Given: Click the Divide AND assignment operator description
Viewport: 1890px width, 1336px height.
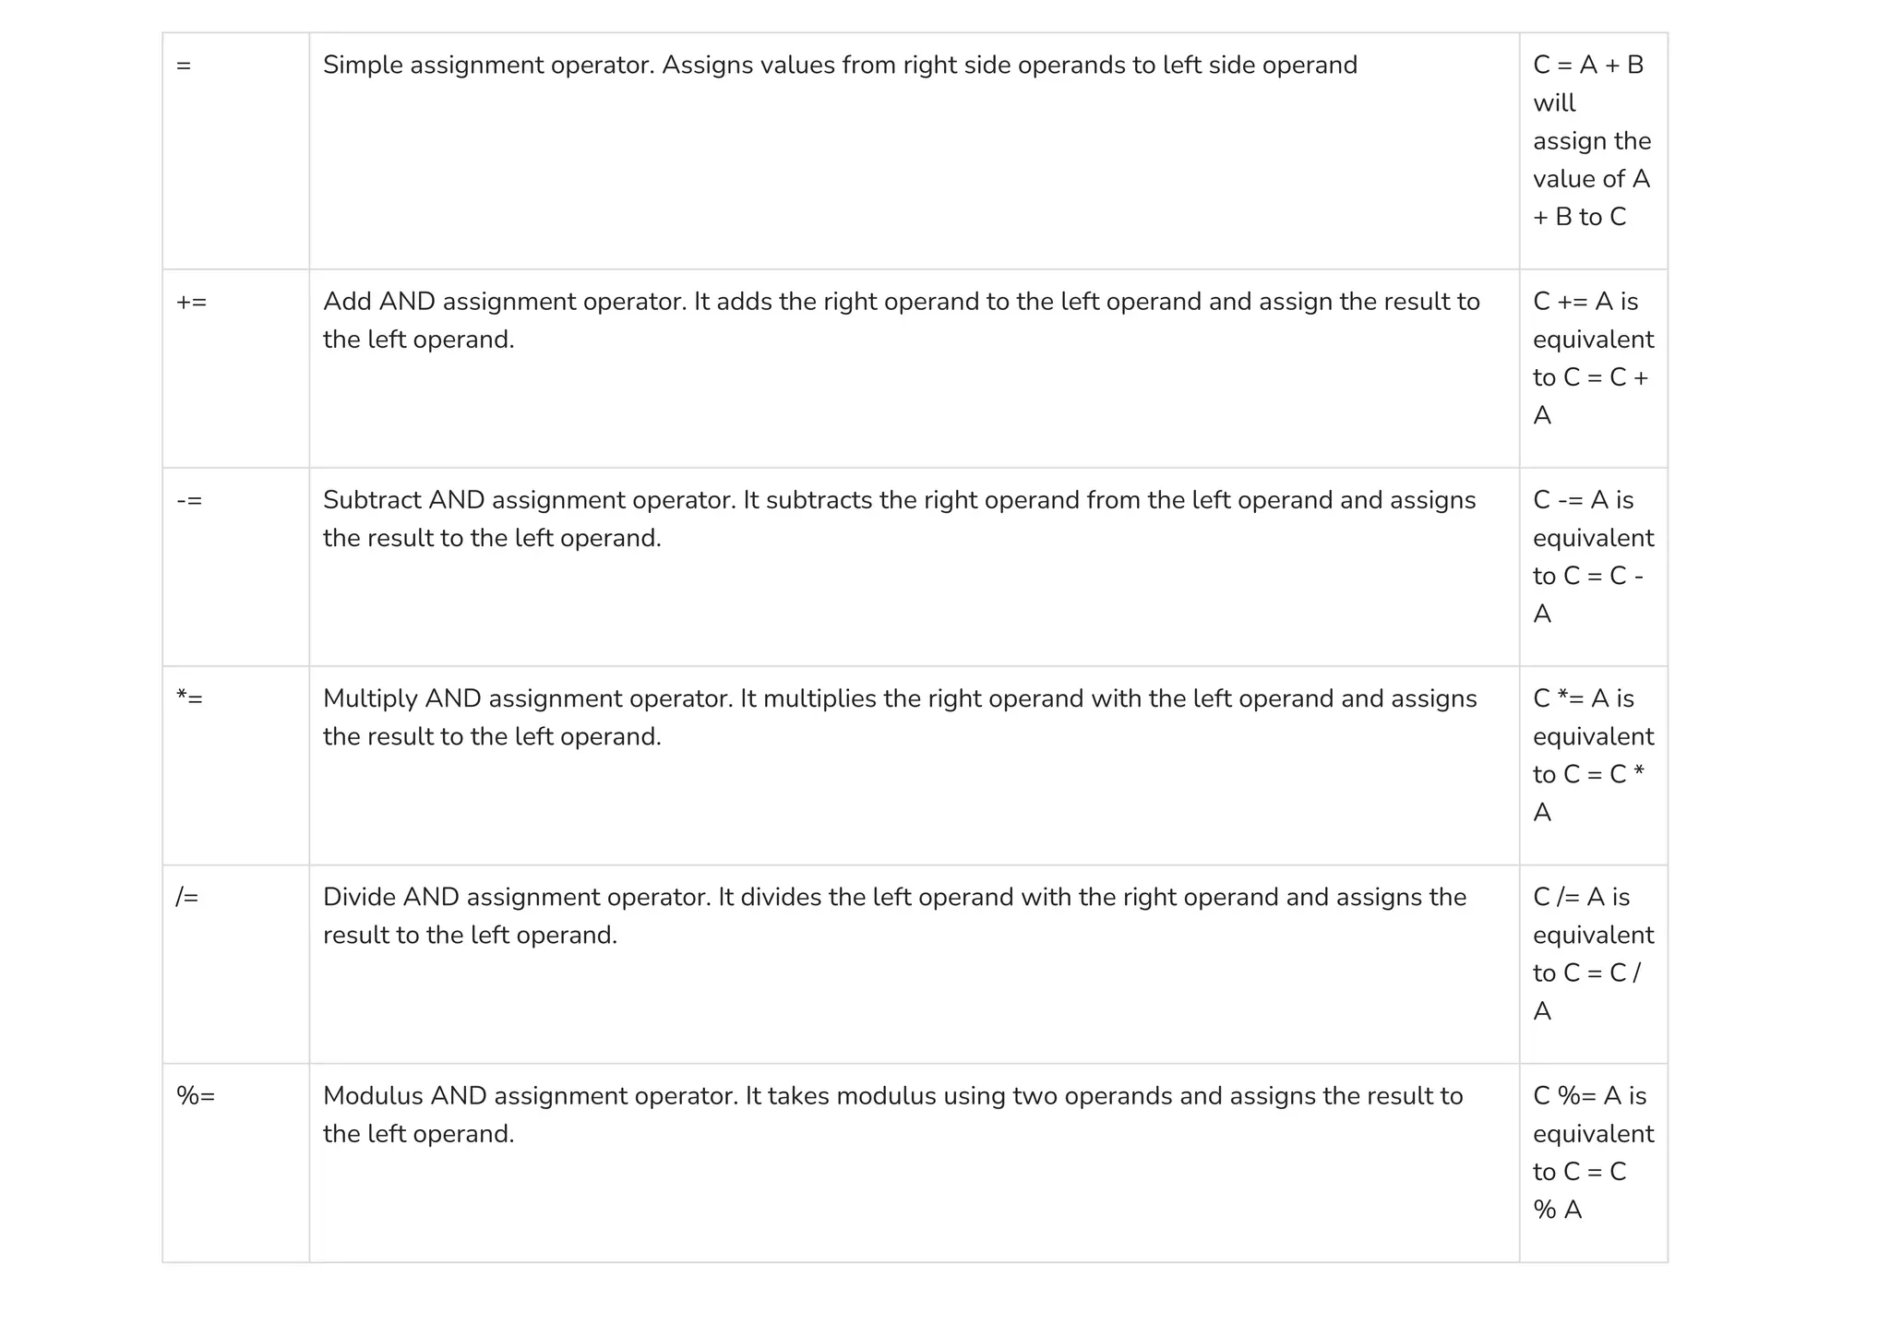Looking at the screenshot, I should pos(893,897).
